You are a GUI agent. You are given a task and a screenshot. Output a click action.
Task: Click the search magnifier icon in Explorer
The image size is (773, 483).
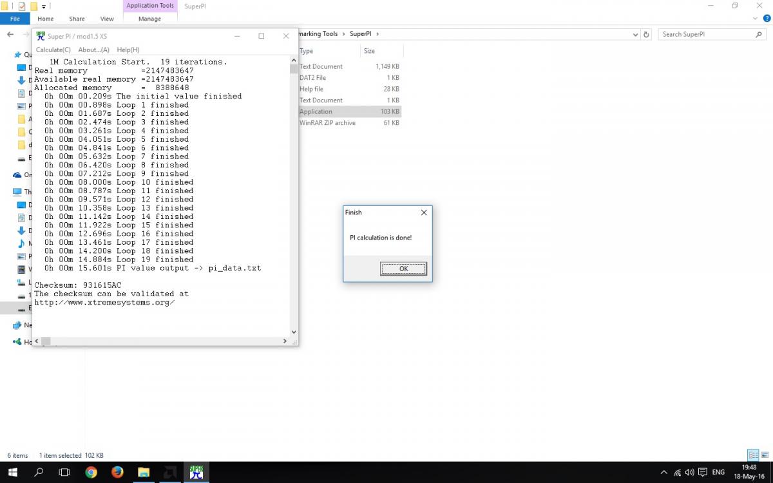tap(759, 34)
